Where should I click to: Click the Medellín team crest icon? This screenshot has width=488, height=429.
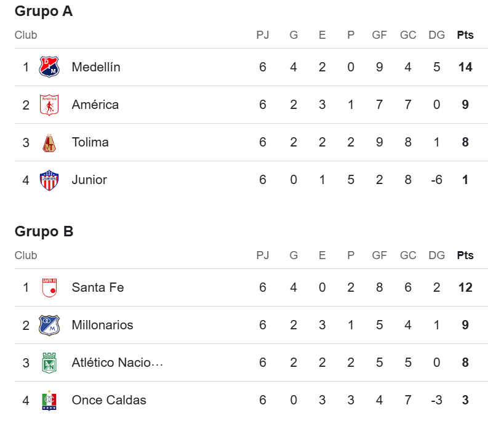point(49,67)
